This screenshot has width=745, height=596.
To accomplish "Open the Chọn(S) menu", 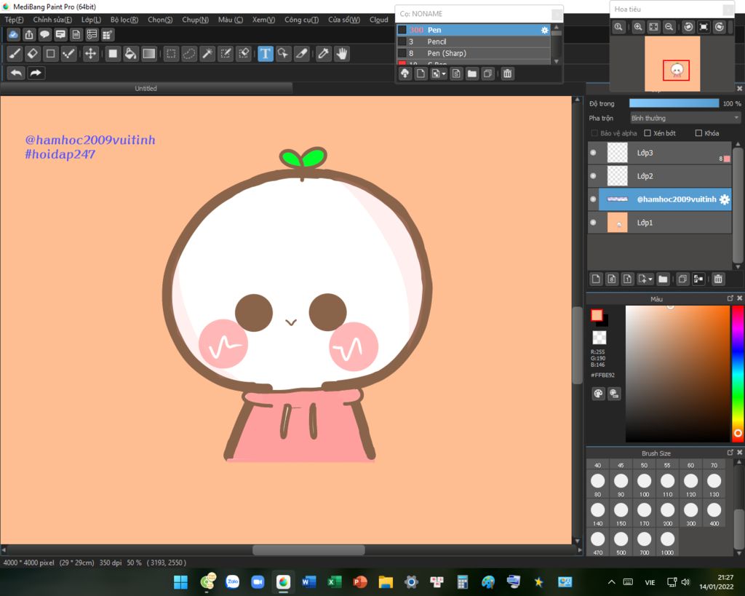I will (x=160, y=20).
